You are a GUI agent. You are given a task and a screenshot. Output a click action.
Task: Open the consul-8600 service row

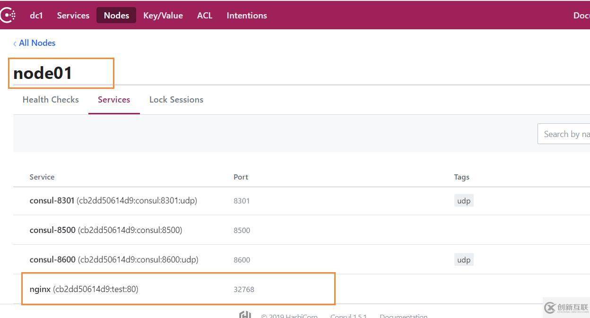302,259
